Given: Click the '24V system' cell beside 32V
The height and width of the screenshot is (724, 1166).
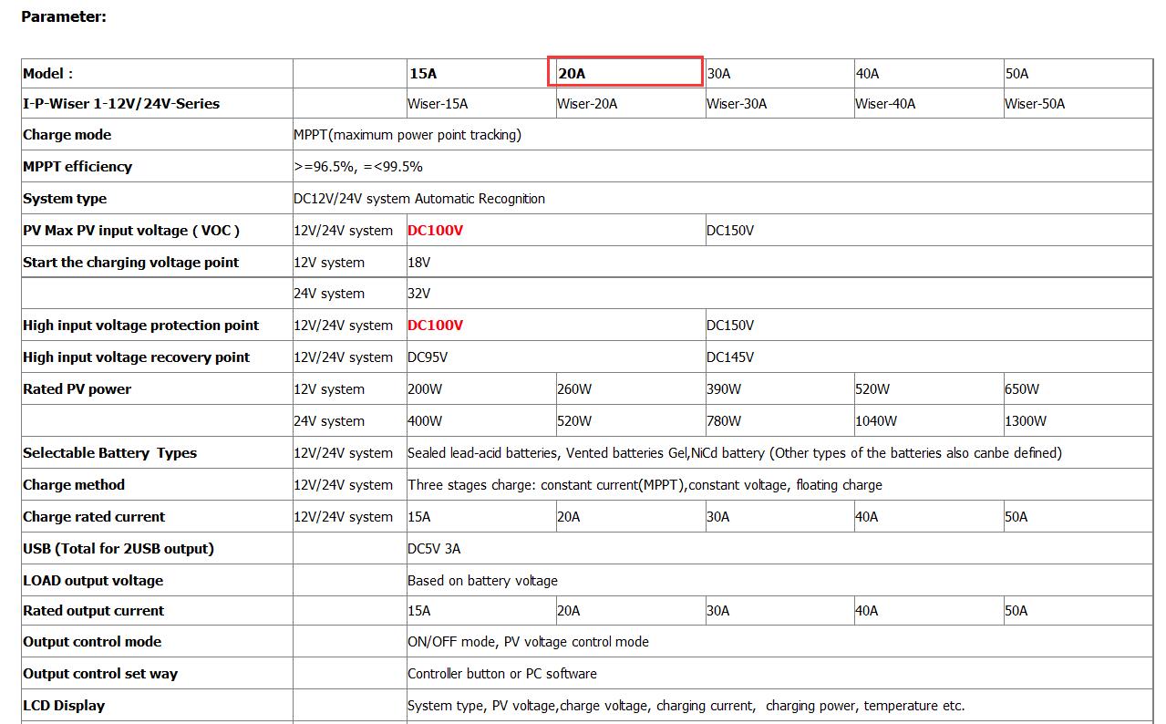Looking at the screenshot, I should point(329,294).
